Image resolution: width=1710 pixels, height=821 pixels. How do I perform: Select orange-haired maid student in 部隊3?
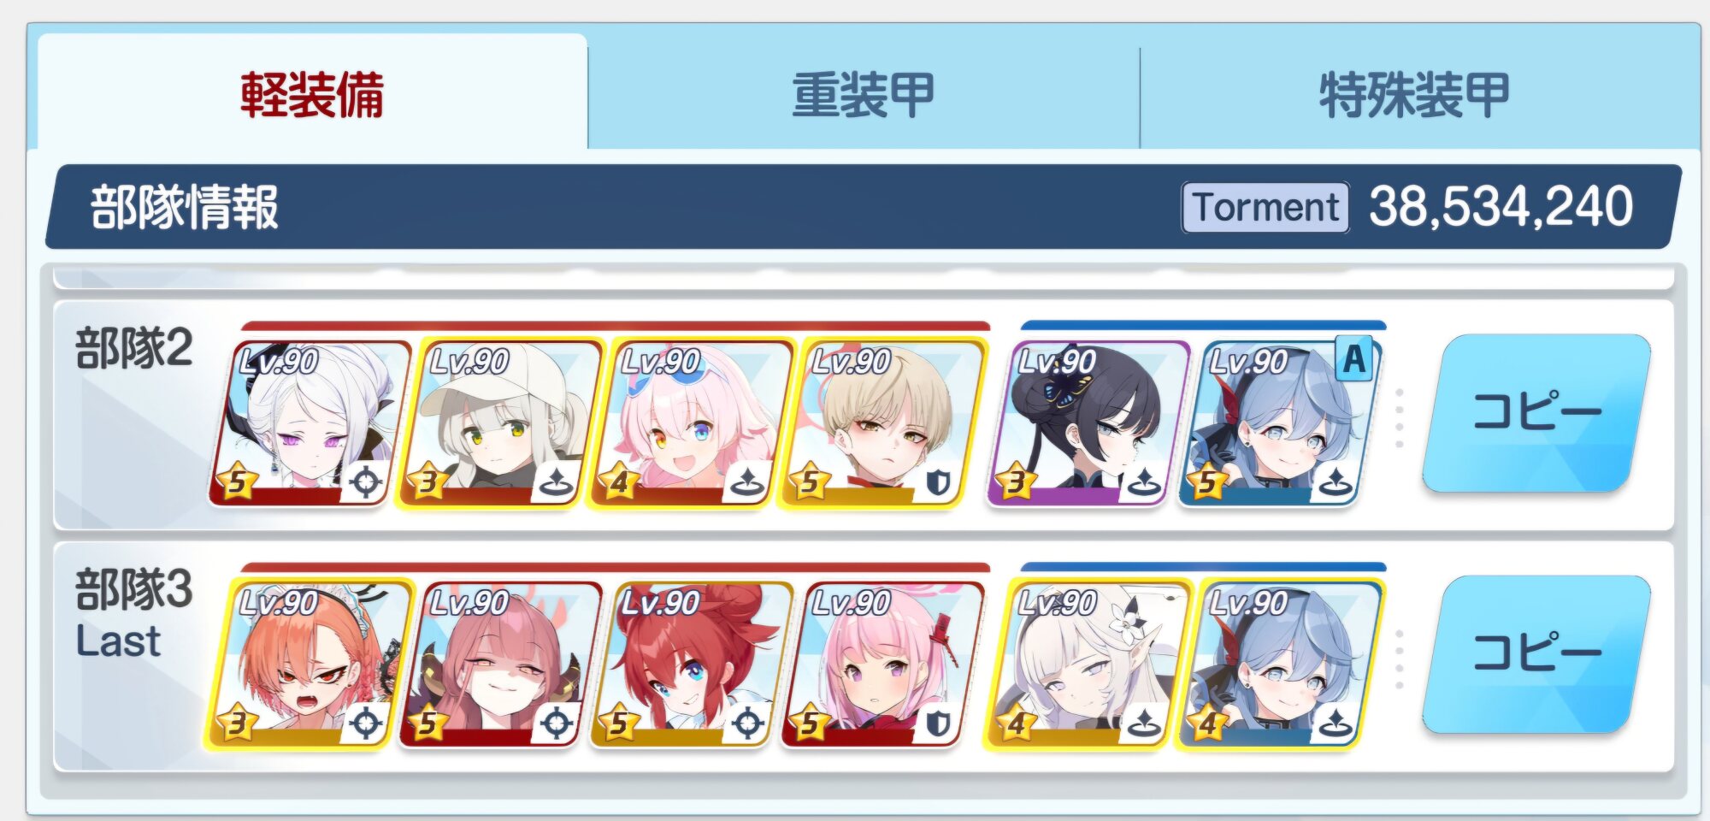310,664
